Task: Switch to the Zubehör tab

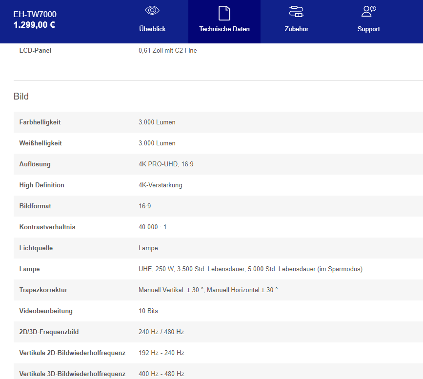Action: click(x=296, y=21)
